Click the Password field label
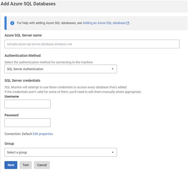This screenshot has height=172, width=188. [12, 115]
